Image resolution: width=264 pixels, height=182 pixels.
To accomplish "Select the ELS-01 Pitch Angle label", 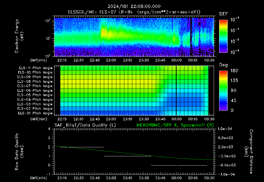I will pos(35,113).
